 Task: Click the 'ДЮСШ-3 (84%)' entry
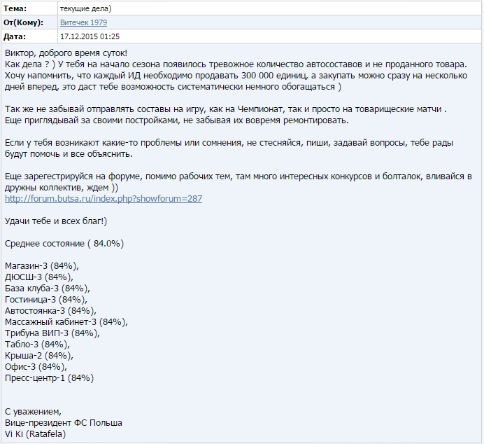(39, 277)
